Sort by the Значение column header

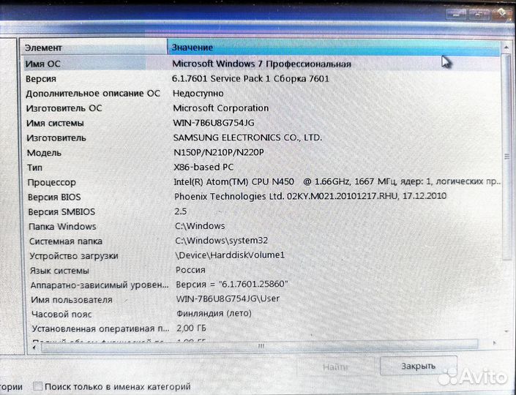(x=333, y=48)
